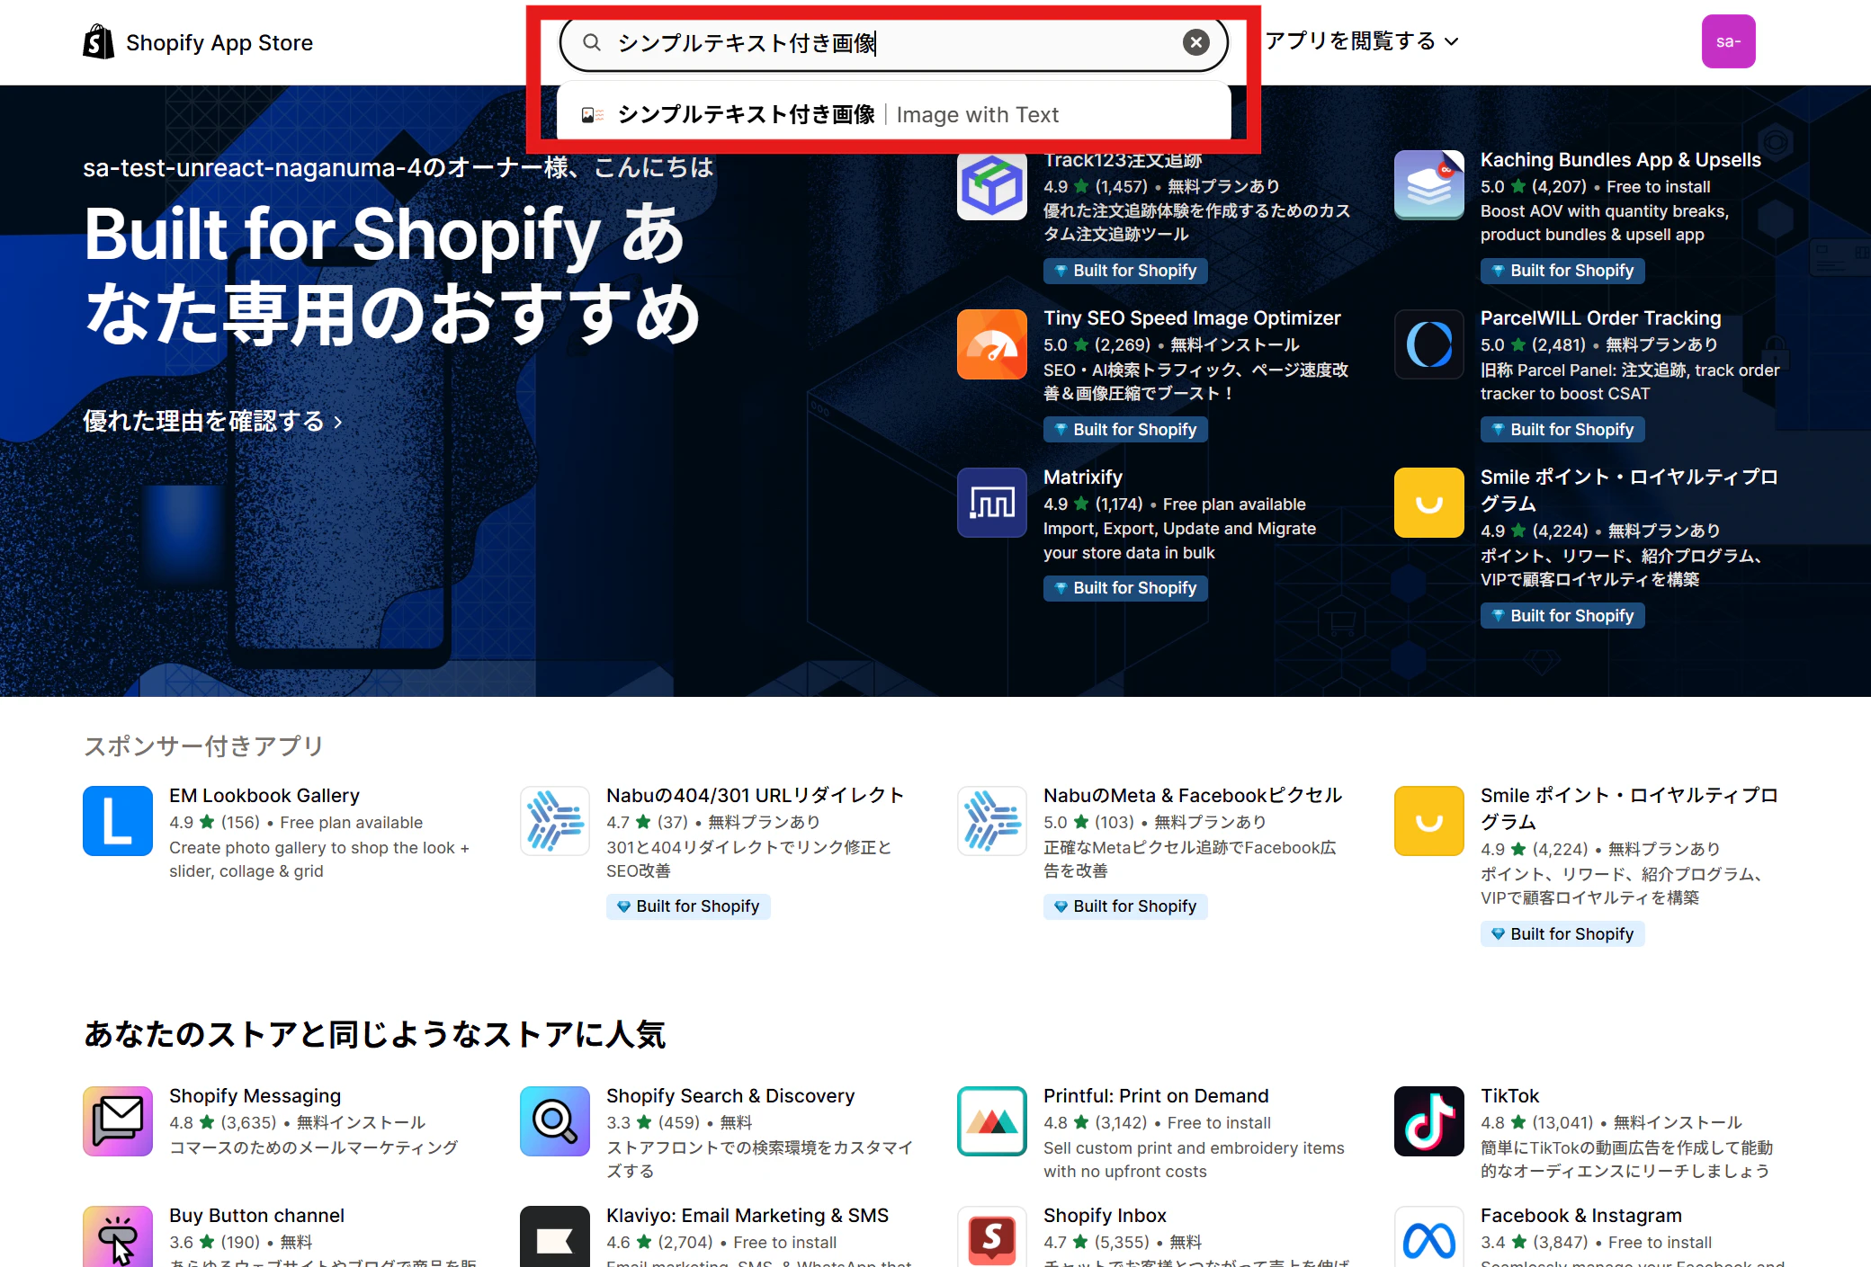This screenshot has height=1267, width=1871.
Task: Open Kaching Bundles App & Upsells title
Action: pyautogui.click(x=1620, y=160)
